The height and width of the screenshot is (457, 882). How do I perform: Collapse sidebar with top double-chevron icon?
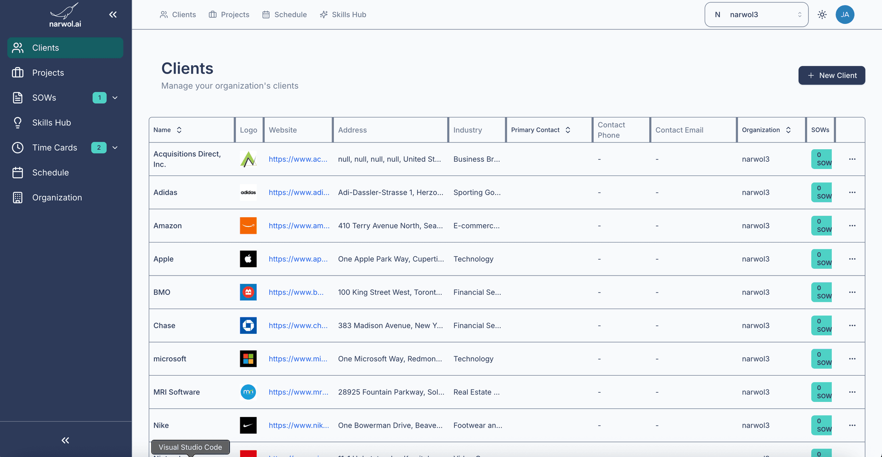click(x=113, y=15)
